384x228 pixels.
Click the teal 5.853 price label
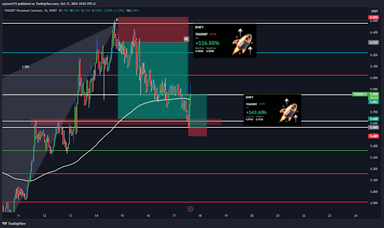pos(374,102)
